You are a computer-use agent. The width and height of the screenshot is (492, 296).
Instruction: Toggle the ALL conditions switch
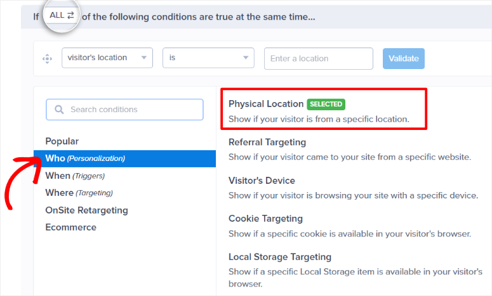(x=62, y=15)
